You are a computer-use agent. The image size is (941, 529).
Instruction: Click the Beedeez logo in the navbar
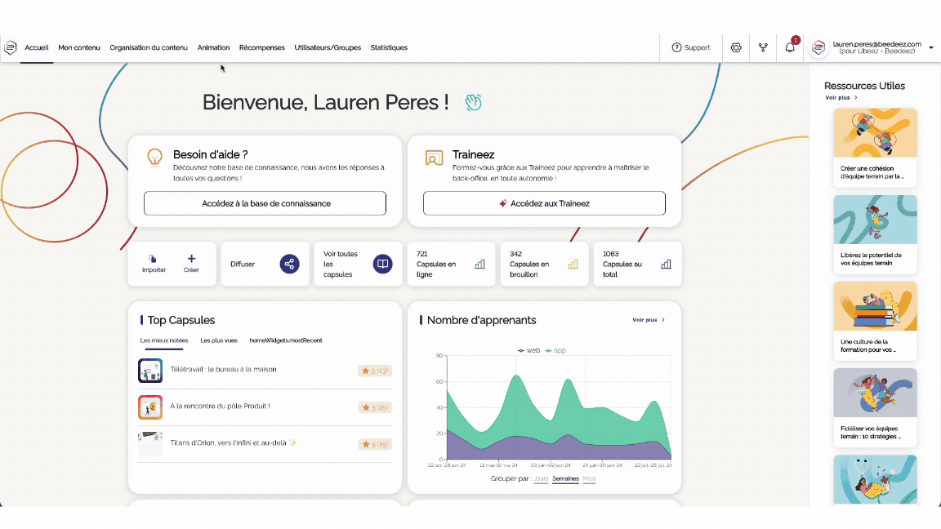(x=11, y=47)
